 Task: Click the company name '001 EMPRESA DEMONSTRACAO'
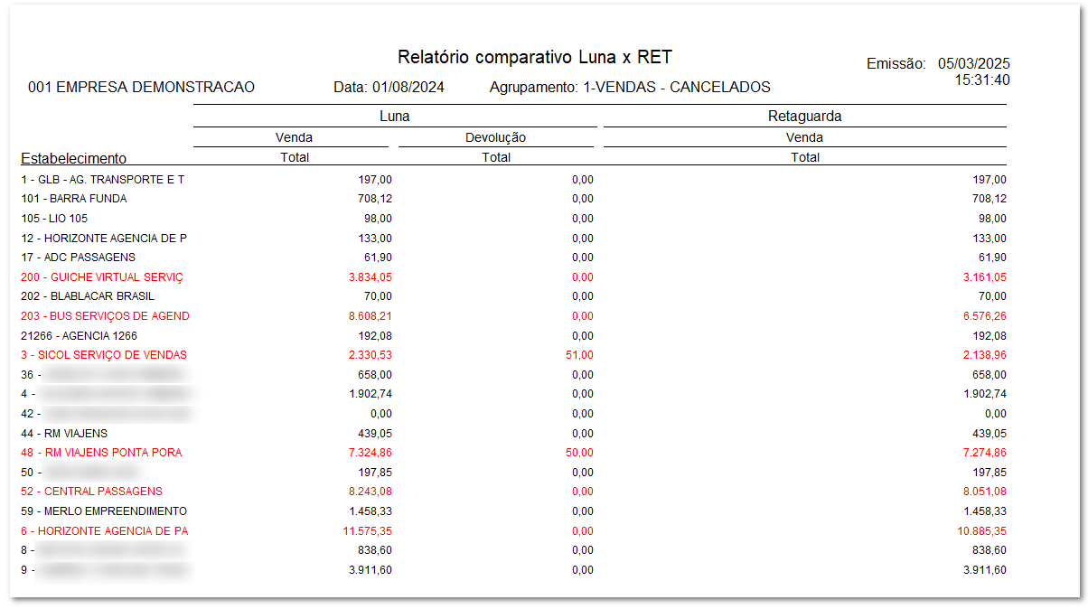pos(142,88)
